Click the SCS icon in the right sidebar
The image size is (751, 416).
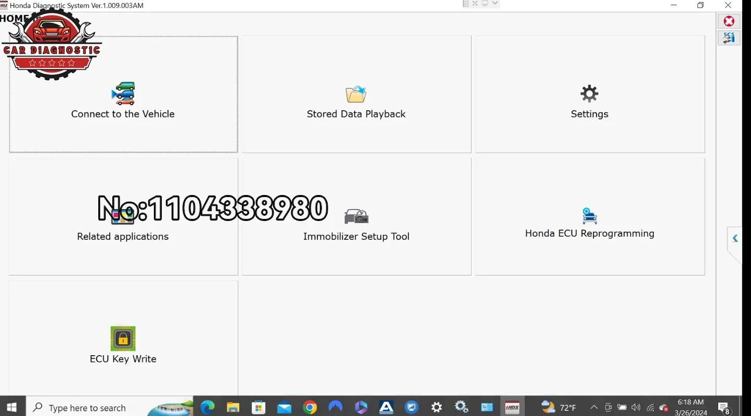729,38
